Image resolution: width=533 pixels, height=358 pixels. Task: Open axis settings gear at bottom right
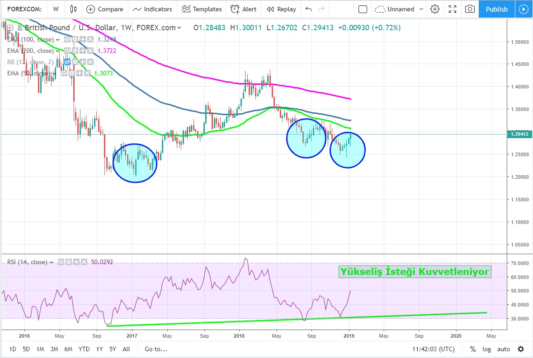tap(521, 349)
